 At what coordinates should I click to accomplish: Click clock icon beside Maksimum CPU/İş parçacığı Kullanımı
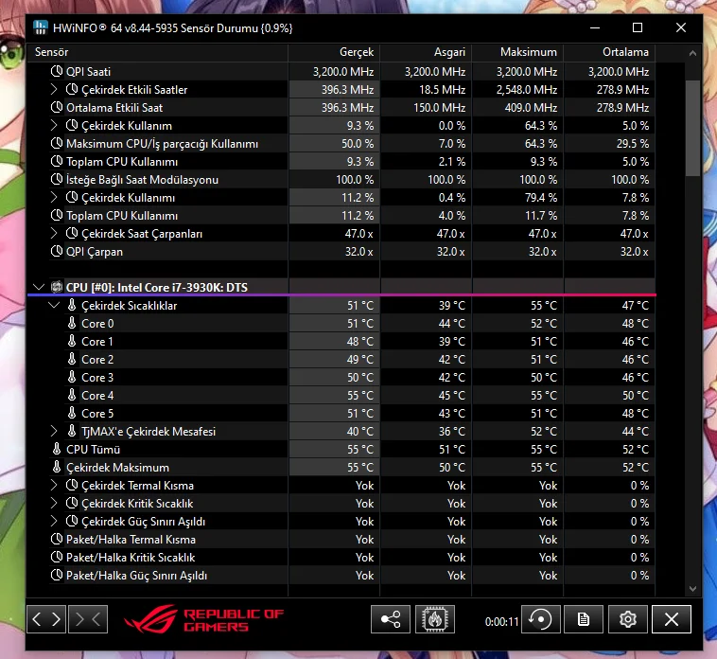point(56,143)
